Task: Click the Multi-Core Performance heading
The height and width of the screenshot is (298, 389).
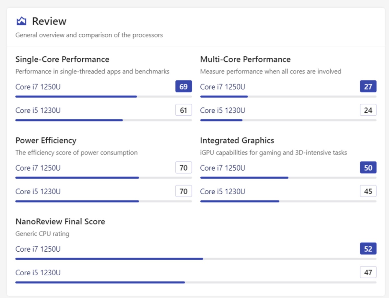Action: coord(245,59)
